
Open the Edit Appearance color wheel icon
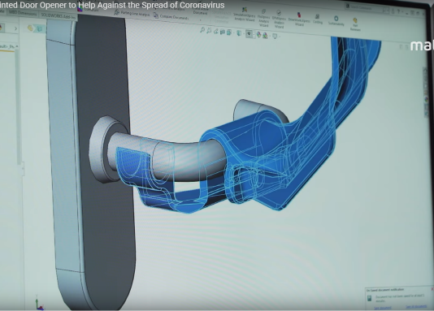258,35
